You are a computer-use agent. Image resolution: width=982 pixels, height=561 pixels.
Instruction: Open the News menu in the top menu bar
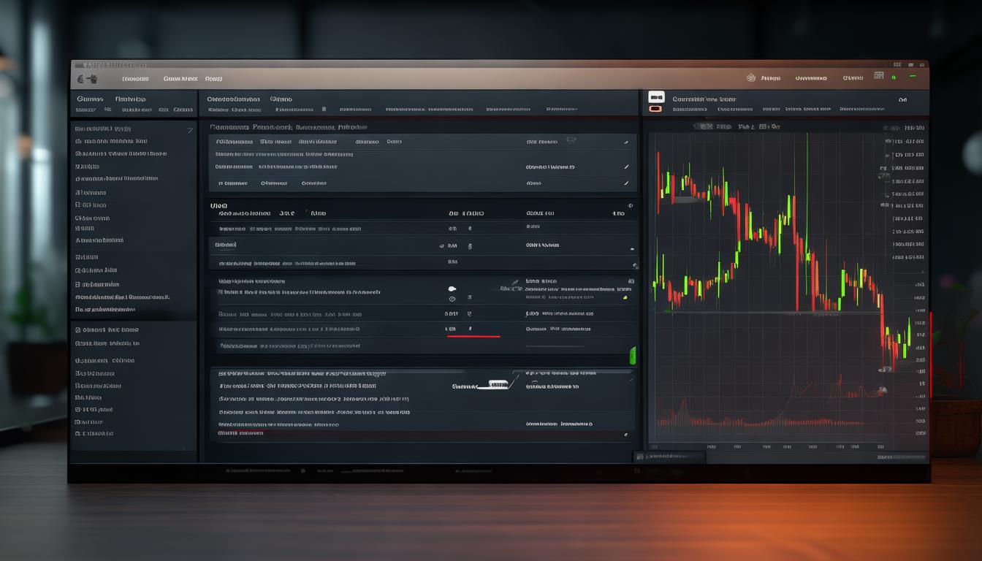pos(214,78)
